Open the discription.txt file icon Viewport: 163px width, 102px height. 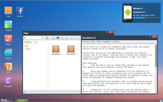(56, 49)
